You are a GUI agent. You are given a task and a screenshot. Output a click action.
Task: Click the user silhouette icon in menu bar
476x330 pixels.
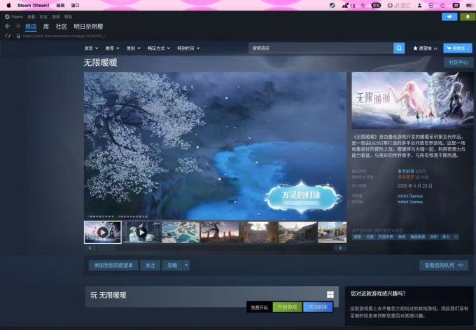coord(419,5)
